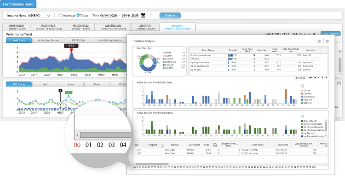Select the db file sequential read row
The width and height of the screenshot is (345, 176).
coord(255,55)
